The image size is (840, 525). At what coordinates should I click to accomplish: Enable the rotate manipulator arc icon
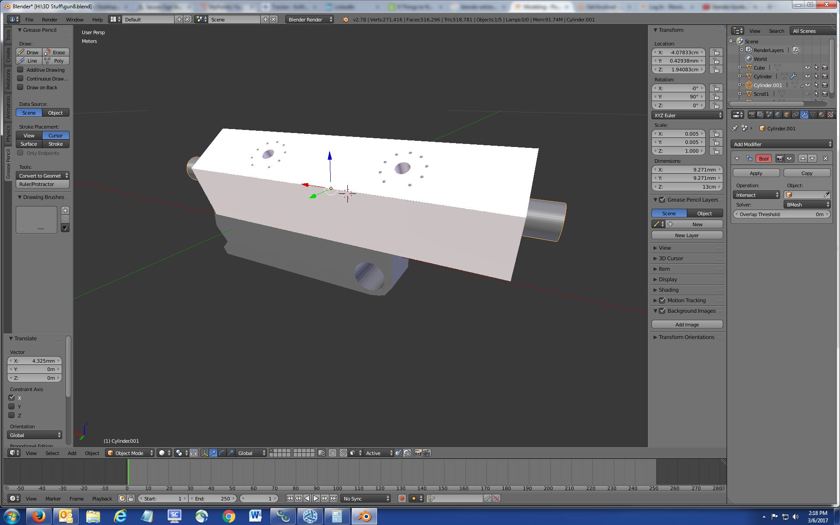point(222,453)
